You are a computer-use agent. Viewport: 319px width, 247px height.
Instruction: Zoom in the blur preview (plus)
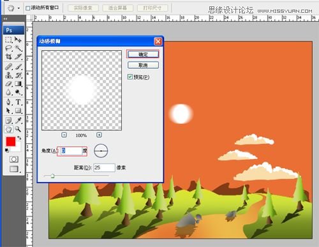pyautogui.click(x=99, y=135)
